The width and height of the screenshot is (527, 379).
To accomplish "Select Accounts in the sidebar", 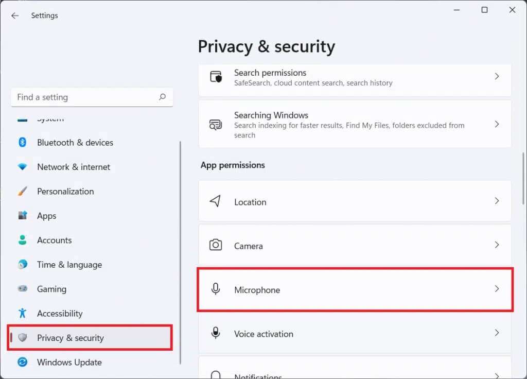I will coord(54,240).
